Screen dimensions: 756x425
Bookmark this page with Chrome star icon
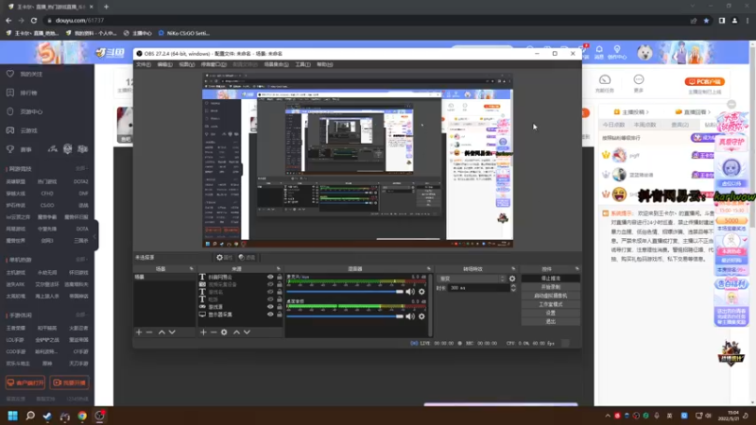706,21
